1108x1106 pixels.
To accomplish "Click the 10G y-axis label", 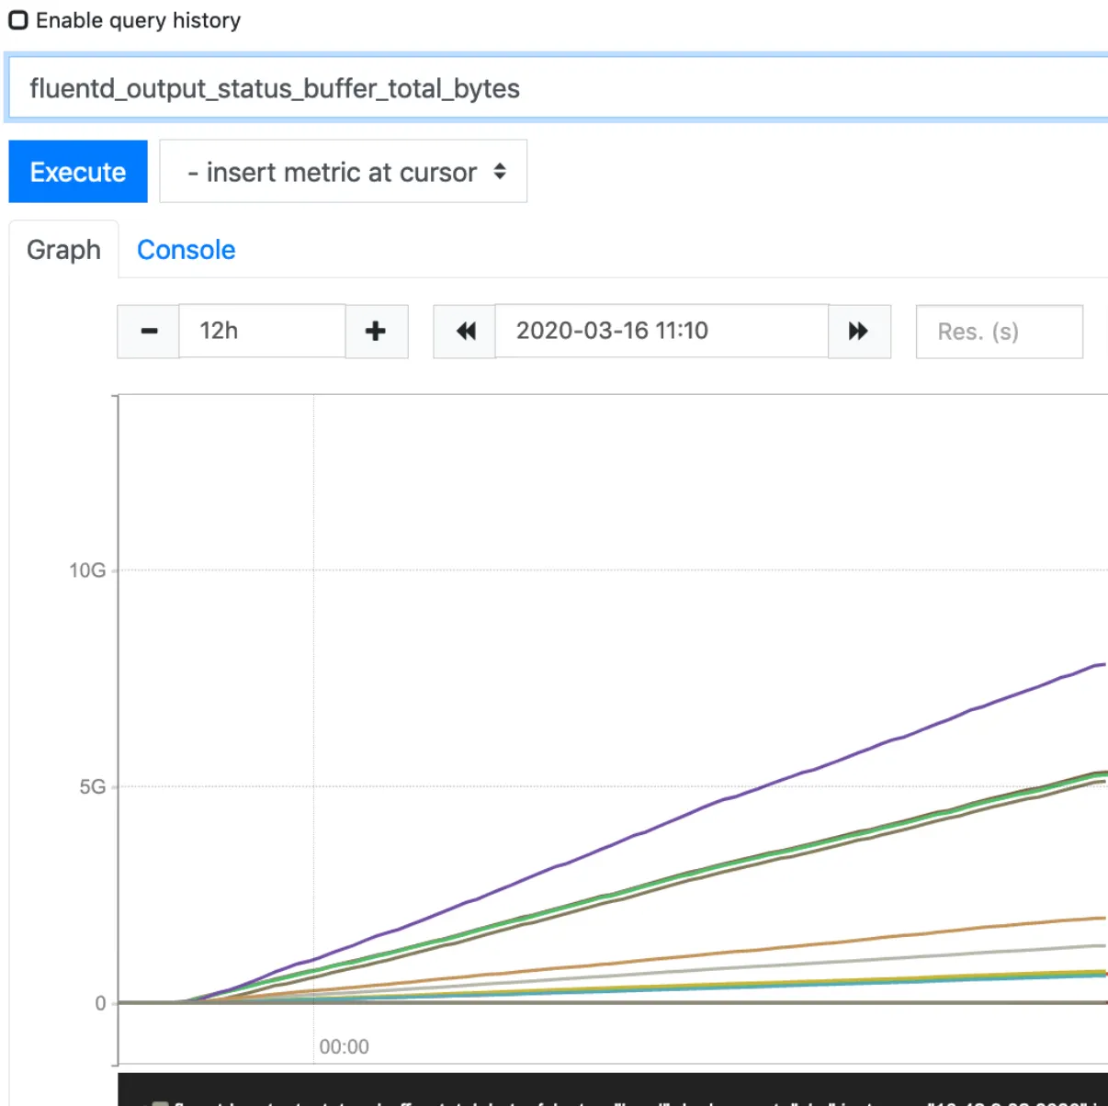I will (87, 570).
